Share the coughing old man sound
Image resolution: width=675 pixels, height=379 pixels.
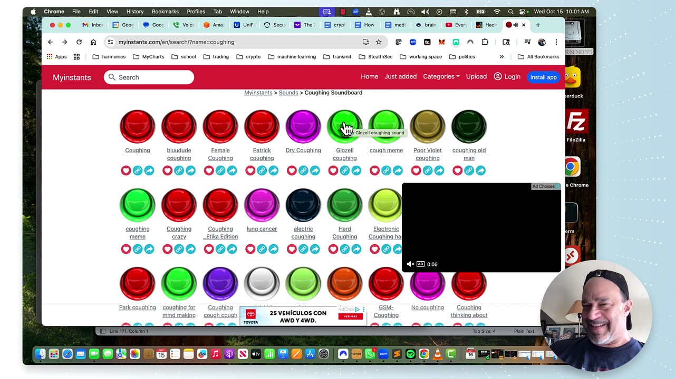click(x=480, y=171)
